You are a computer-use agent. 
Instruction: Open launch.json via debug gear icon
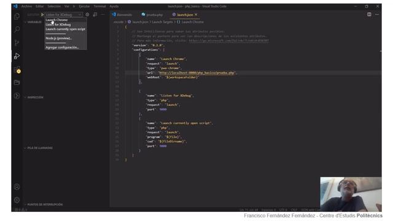click(87, 15)
